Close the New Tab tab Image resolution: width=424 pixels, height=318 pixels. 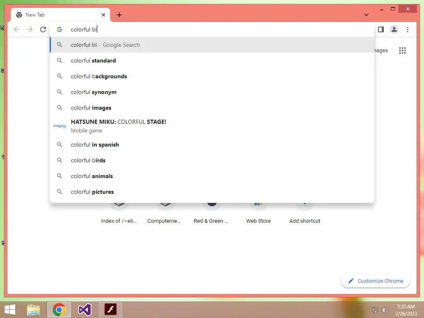(103, 15)
